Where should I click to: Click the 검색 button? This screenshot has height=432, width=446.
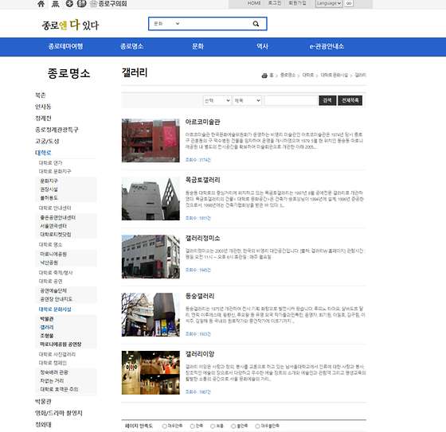327,100
